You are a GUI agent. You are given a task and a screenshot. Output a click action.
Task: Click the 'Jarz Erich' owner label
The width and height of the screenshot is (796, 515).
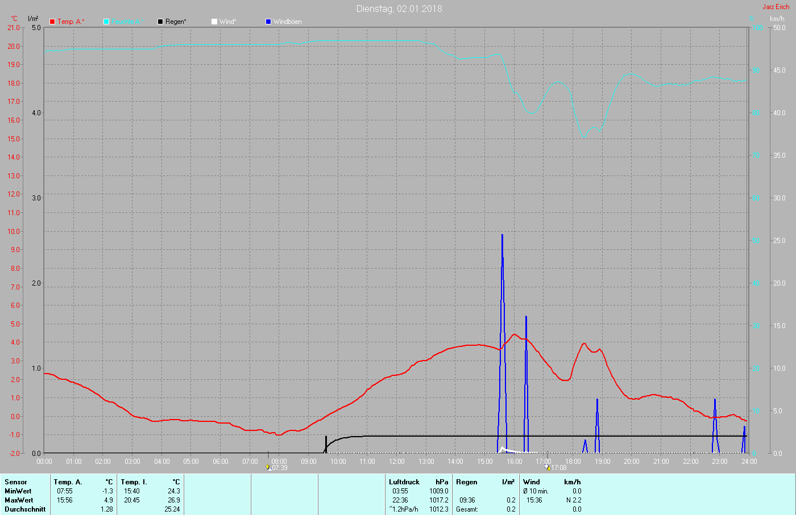776,7
